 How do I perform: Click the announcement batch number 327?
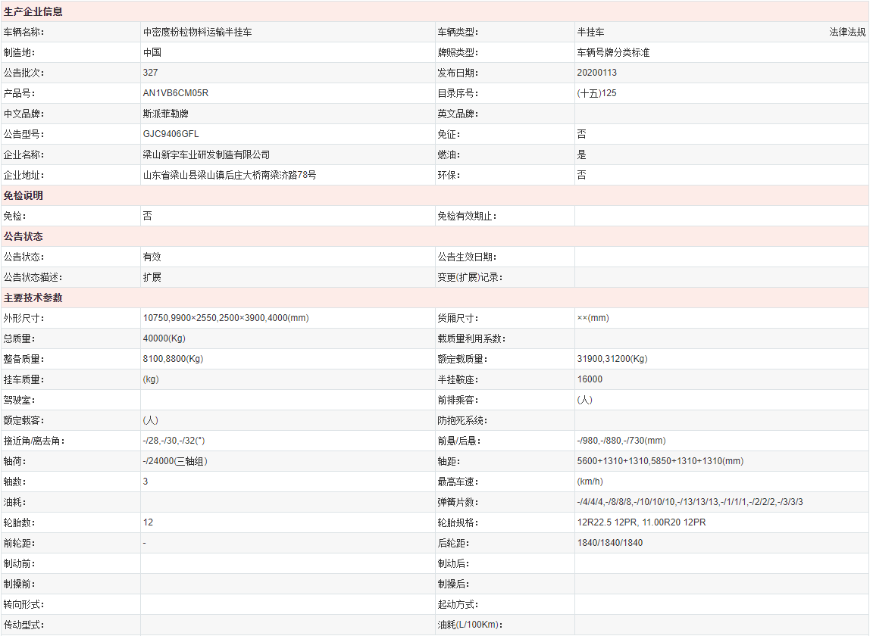(150, 73)
